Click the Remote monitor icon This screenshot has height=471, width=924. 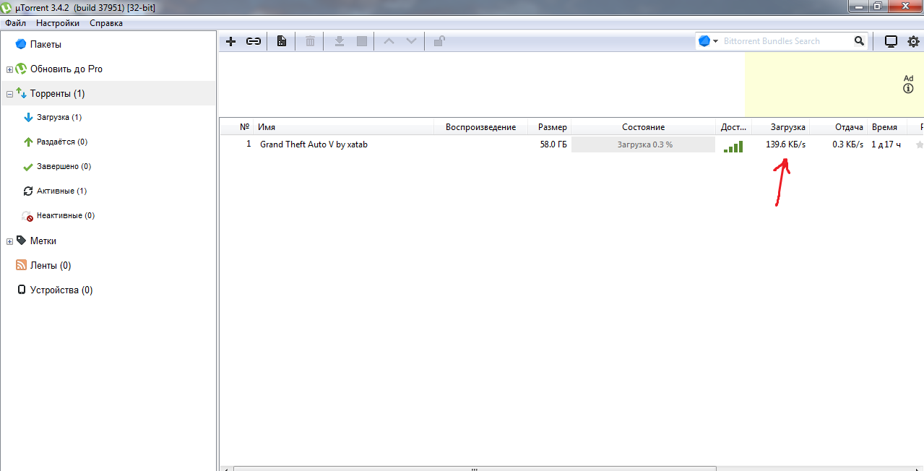891,41
